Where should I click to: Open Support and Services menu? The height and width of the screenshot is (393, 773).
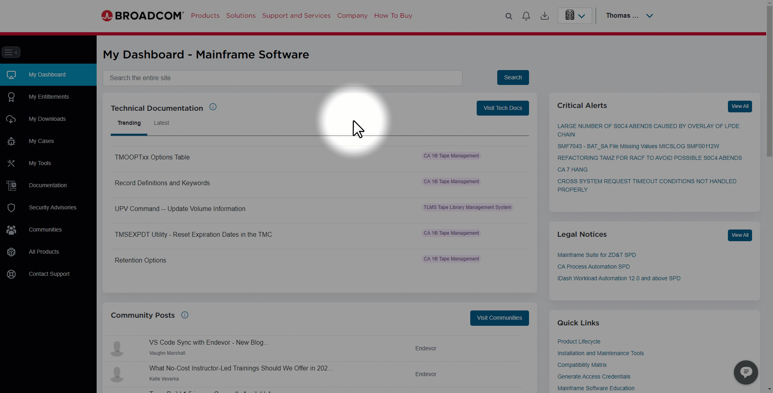coord(296,16)
